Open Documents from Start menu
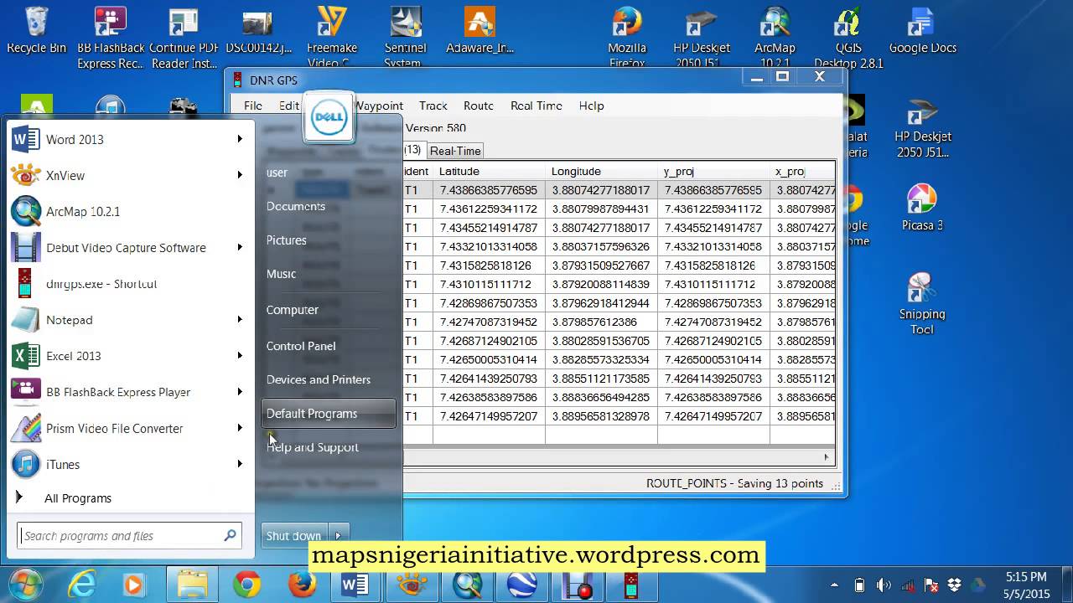 point(296,206)
